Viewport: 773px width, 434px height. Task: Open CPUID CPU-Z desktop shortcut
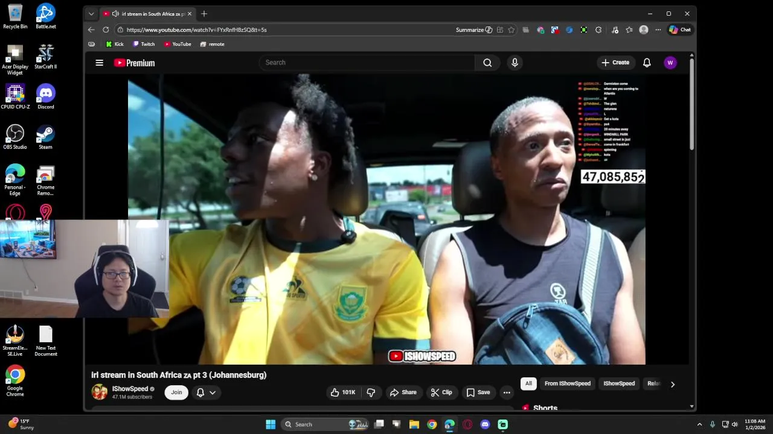(x=15, y=96)
